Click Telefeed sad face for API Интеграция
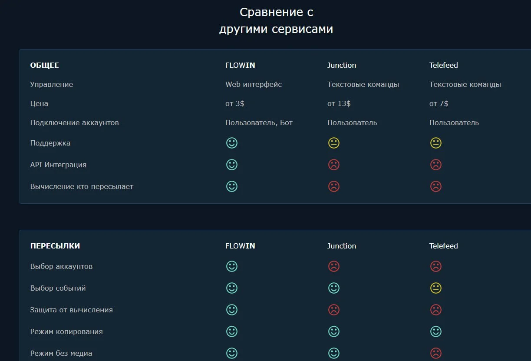This screenshot has height=361, width=531. [435, 165]
